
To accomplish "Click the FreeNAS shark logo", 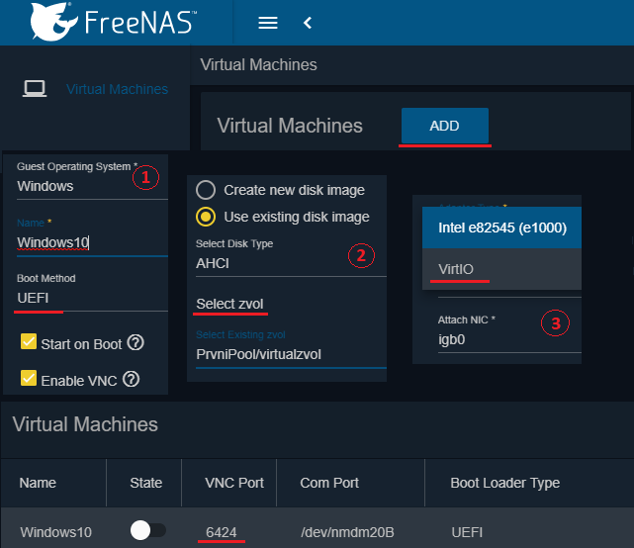I will pos(53,22).
